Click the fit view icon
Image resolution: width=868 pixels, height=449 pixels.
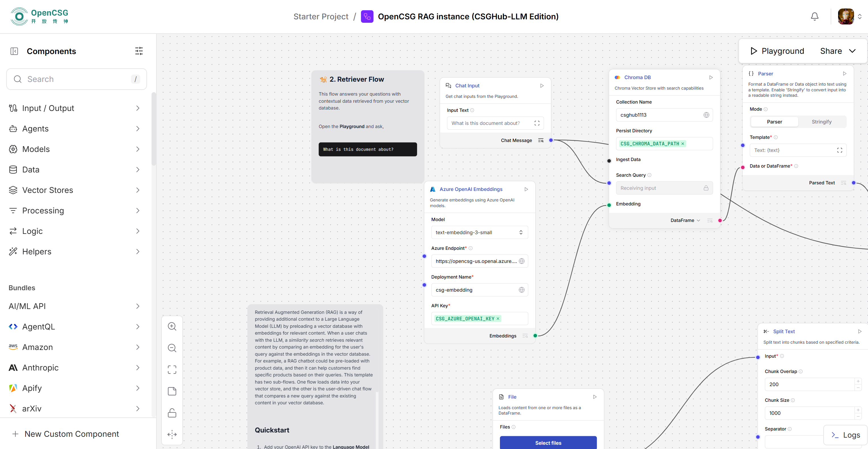click(172, 370)
